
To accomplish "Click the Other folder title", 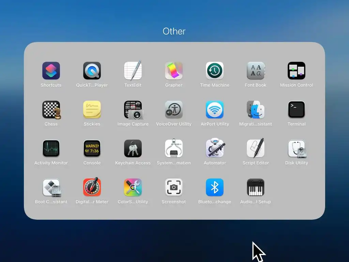I will point(174,31).
